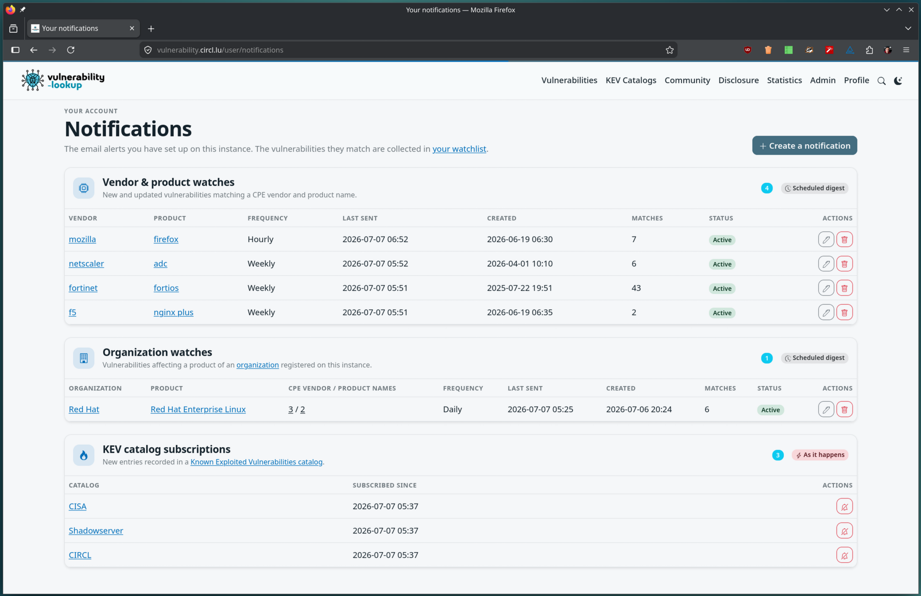Click Create a notification button
The width and height of the screenshot is (921, 596).
coord(805,146)
